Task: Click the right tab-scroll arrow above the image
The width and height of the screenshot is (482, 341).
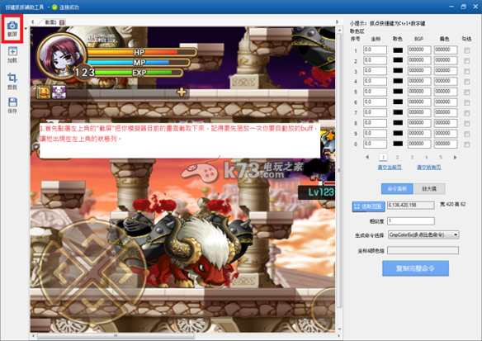Action: [338, 22]
